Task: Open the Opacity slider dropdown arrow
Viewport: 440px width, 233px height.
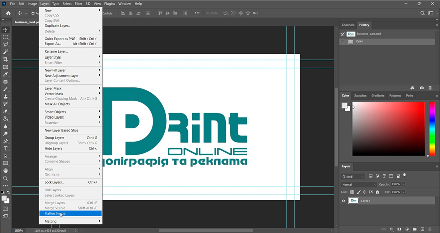Action: pos(403,184)
